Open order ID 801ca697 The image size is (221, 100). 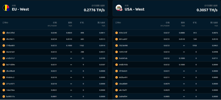click(123, 39)
